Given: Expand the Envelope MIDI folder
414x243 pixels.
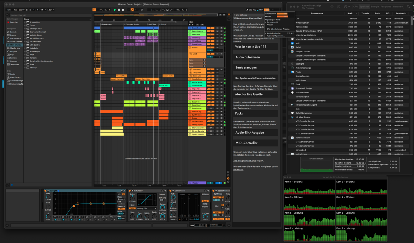Looking at the screenshot, I should 25,29.
